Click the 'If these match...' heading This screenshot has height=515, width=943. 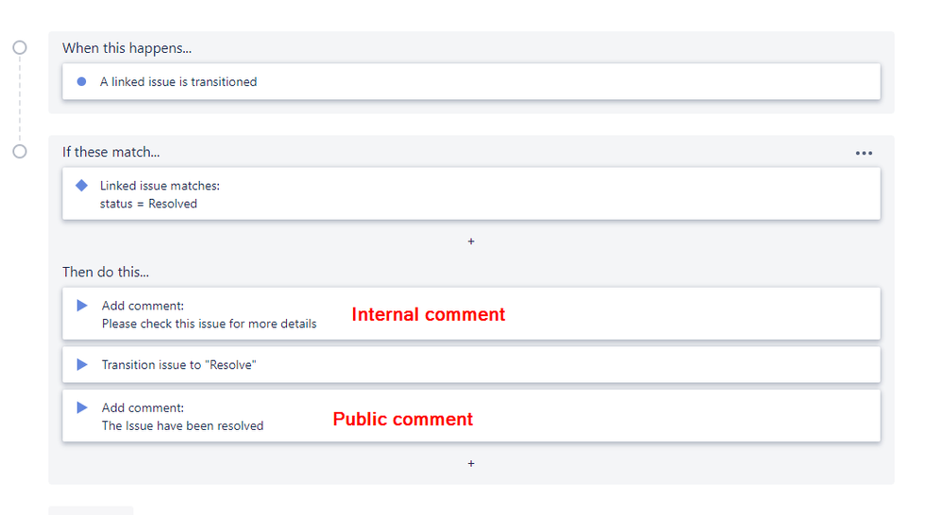point(111,152)
